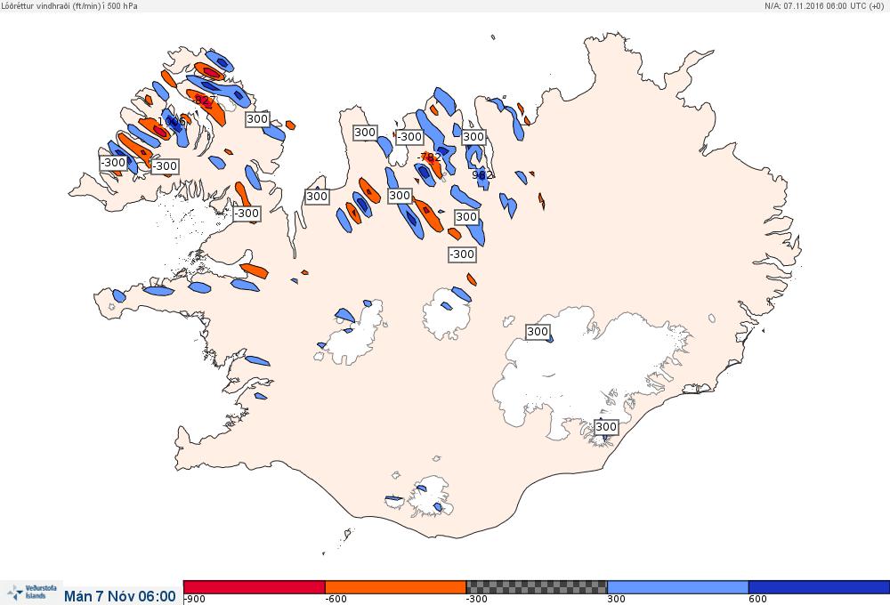Click the 300 contour label at Vatnajökull's southern glacier tongue
This screenshot has width=890, height=605.
[605, 426]
